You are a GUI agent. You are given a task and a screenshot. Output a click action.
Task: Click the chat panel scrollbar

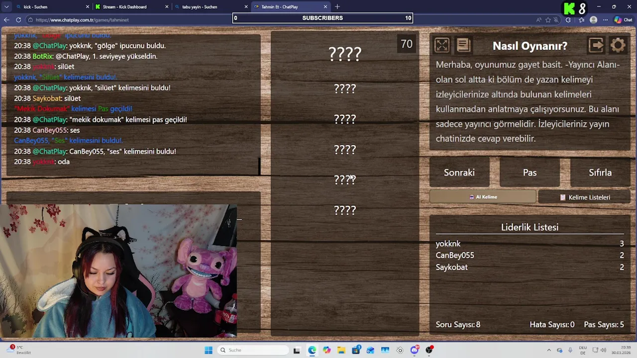259,166
